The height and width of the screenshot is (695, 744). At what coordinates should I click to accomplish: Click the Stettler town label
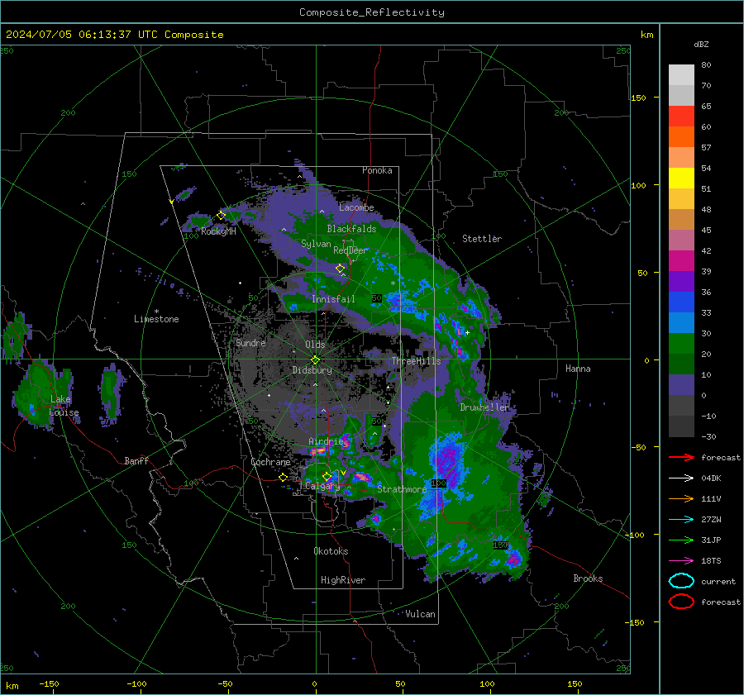click(x=482, y=239)
